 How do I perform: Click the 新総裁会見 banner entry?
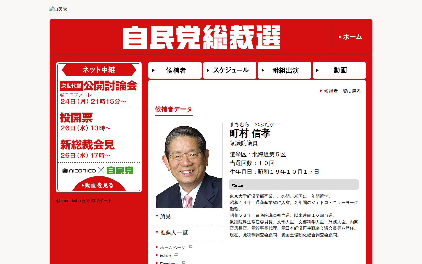tap(87, 145)
